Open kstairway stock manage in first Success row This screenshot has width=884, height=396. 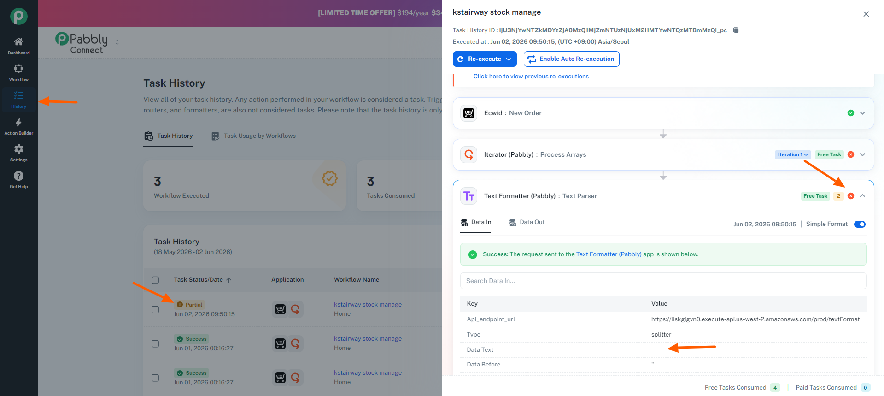pos(368,339)
